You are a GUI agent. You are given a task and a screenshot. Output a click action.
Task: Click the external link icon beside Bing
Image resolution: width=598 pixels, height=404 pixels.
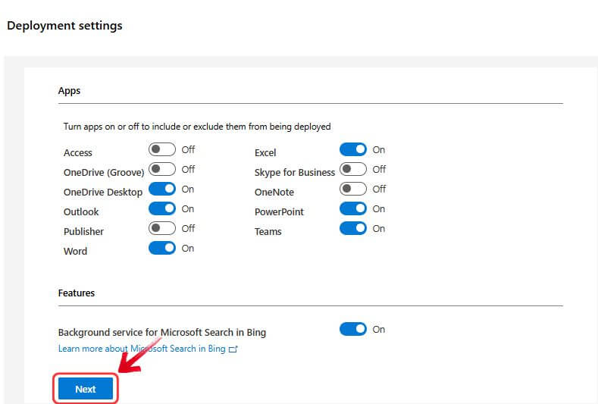coord(233,349)
